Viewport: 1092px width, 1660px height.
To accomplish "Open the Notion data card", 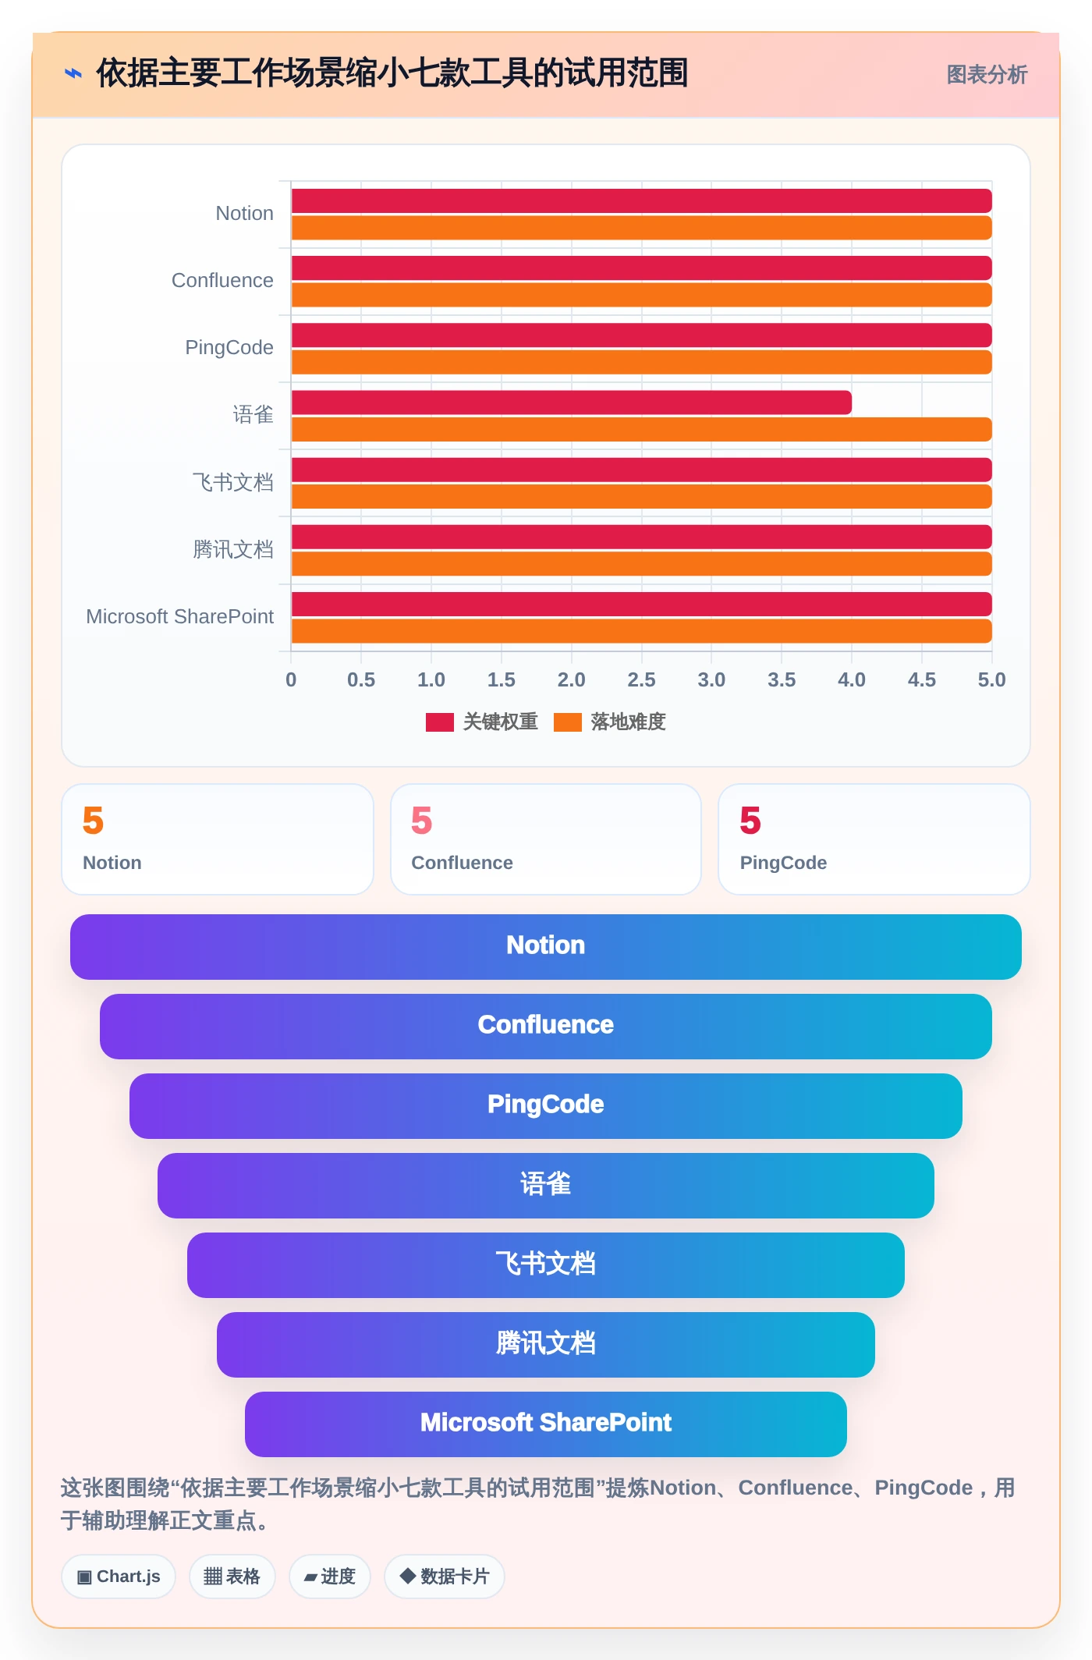I will click(x=218, y=839).
